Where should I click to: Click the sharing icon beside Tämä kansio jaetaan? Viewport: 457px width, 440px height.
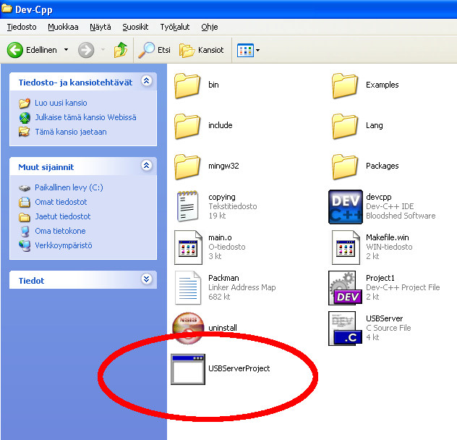[x=25, y=132]
